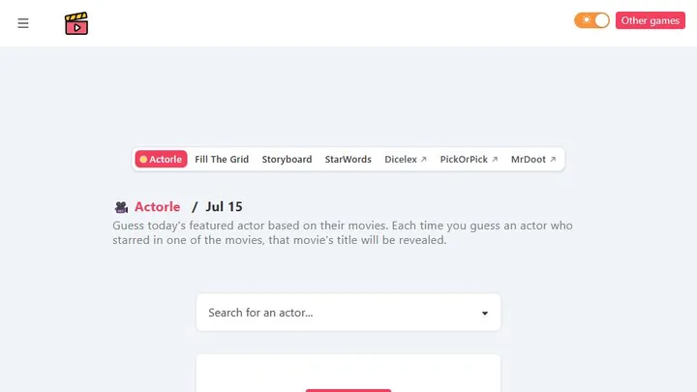Click the movie camera icon beside Actorle
697x392 pixels.
121,207
